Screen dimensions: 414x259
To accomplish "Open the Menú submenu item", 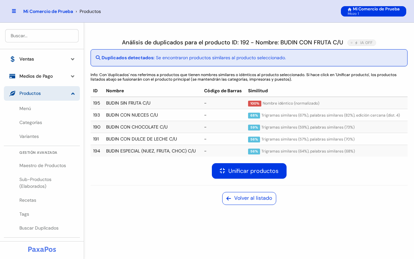I will 25,108.
